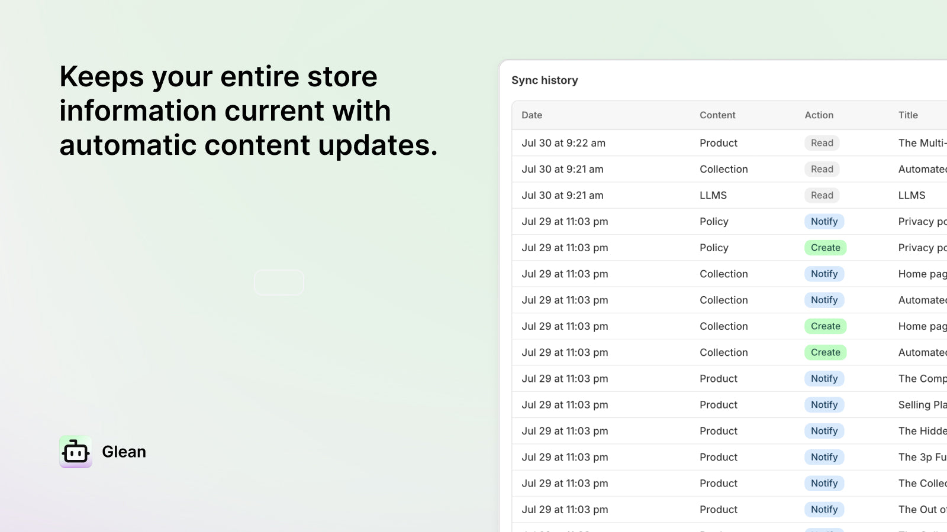
Task: Click the Notify badge on The Hidden product
Action: point(824,431)
